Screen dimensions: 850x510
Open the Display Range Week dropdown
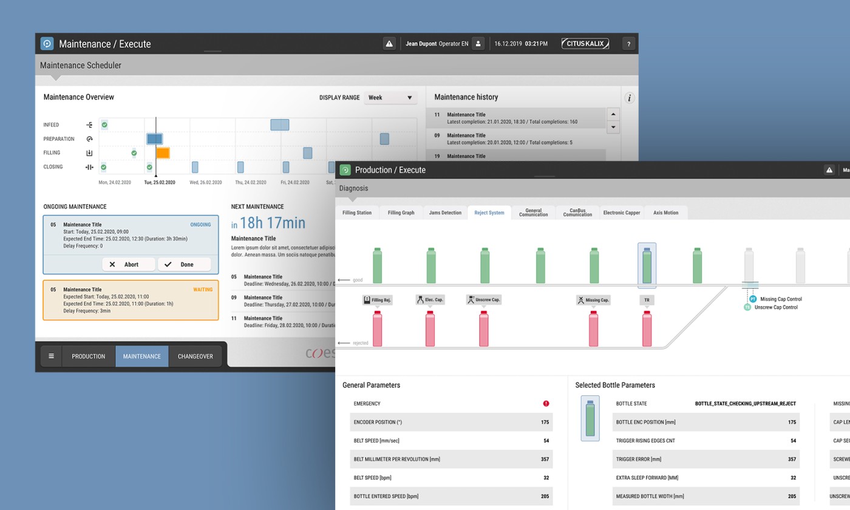(x=390, y=98)
